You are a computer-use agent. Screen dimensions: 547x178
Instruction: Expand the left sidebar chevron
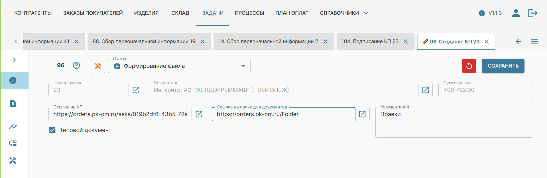click(14, 60)
